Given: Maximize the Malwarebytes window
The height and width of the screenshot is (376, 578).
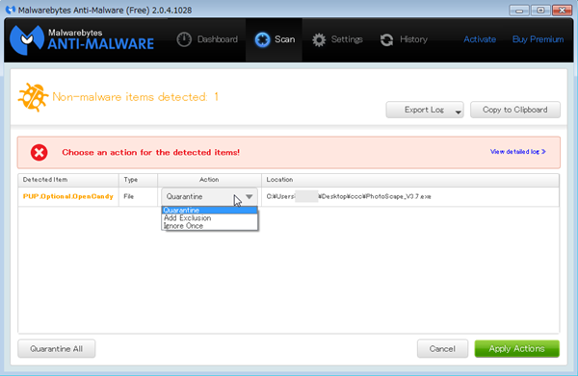Looking at the screenshot, I should (540, 11).
